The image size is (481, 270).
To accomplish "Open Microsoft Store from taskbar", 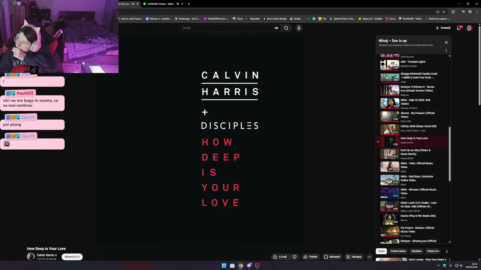I will tap(232, 265).
